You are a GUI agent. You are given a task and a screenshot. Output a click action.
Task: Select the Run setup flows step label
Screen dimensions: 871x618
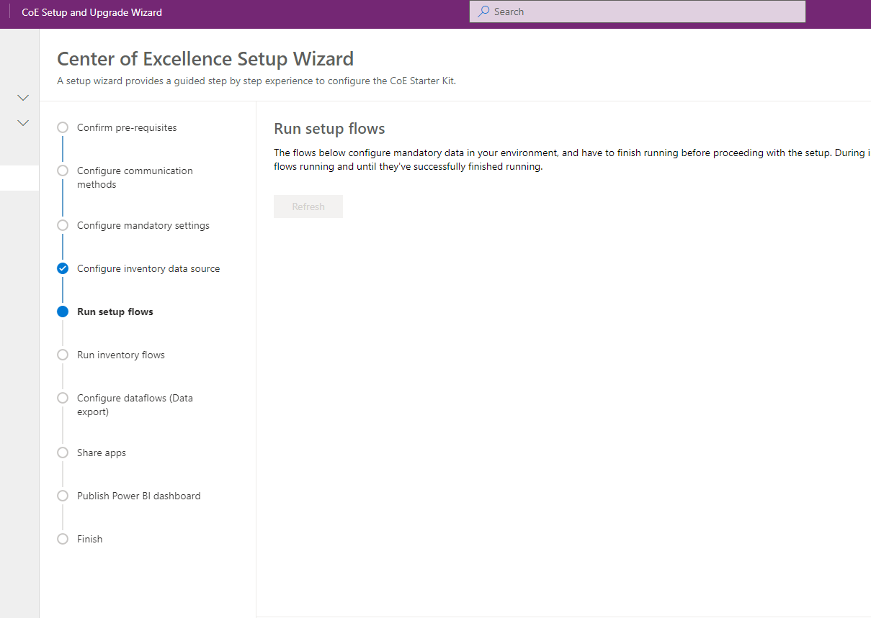(115, 311)
